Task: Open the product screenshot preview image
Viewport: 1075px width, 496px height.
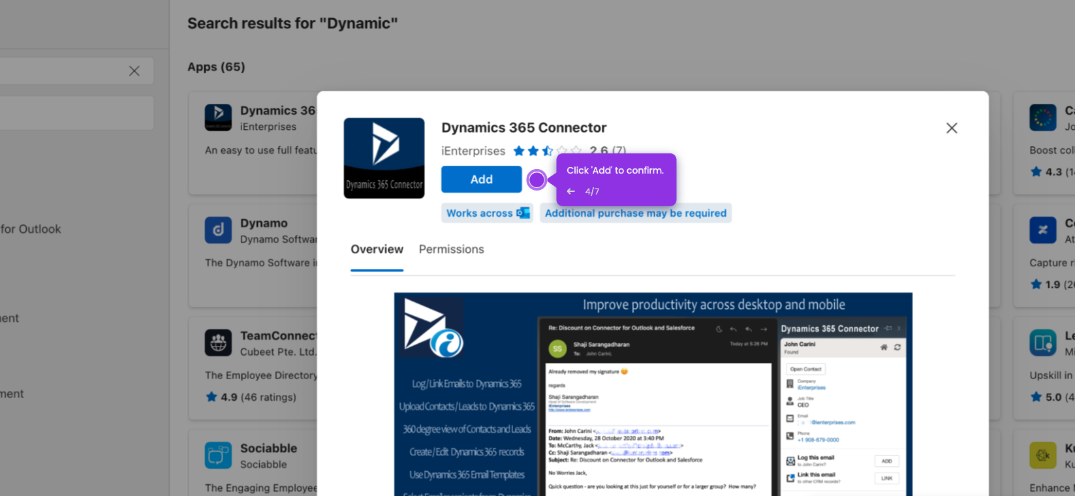Action: (x=653, y=394)
